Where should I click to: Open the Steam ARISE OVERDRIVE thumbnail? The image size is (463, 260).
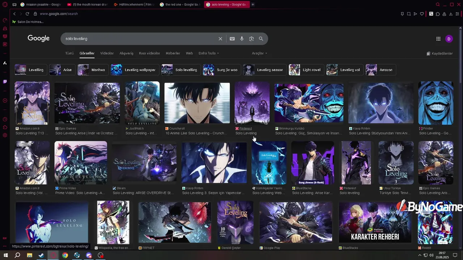click(144, 163)
